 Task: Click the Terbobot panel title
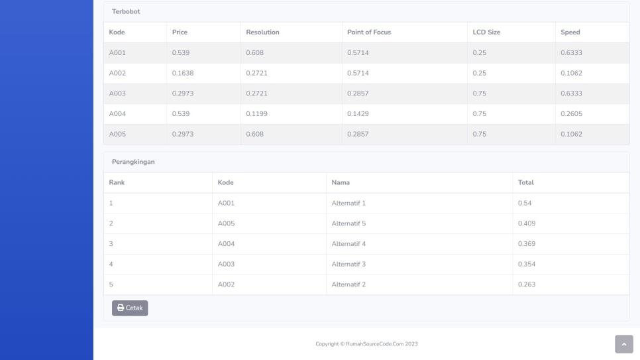pyautogui.click(x=125, y=12)
